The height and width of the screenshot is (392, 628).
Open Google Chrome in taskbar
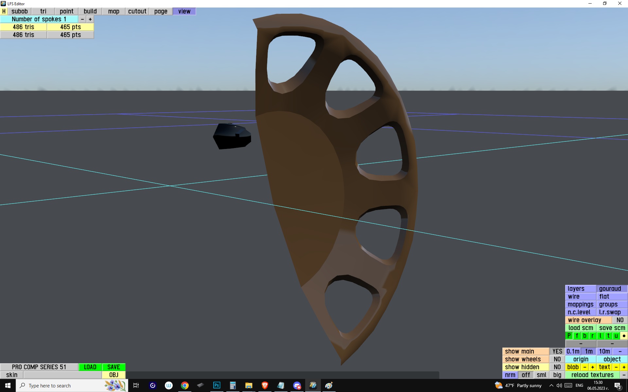185,385
